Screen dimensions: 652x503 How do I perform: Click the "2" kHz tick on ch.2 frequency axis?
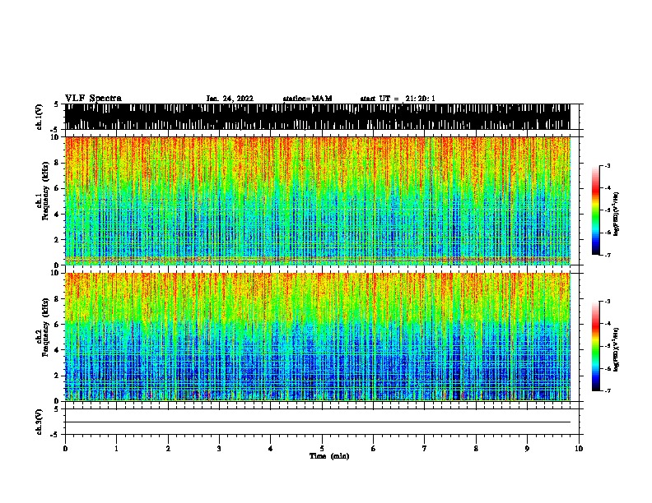pos(58,376)
